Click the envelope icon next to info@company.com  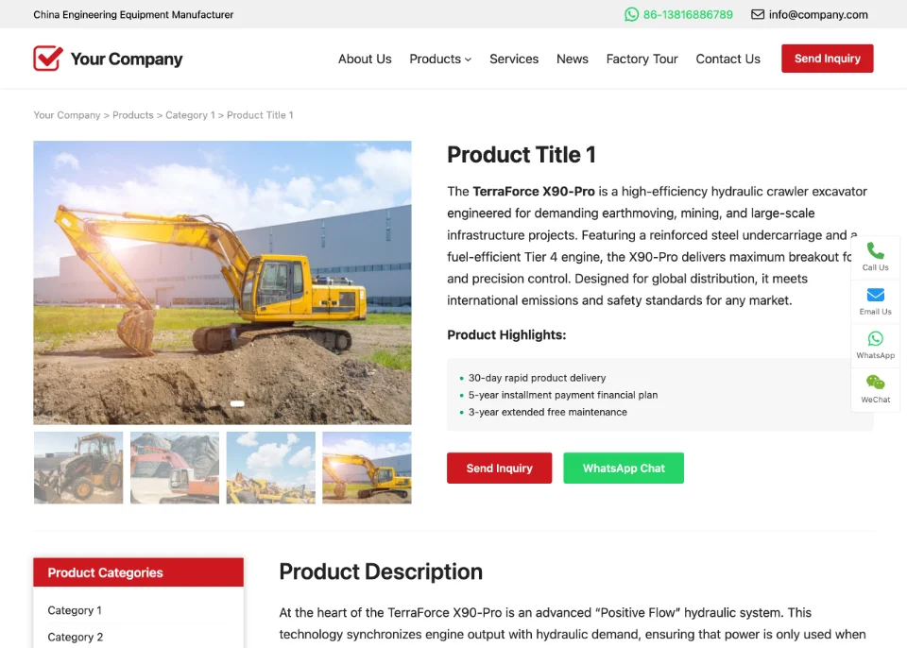pos(757,14)
